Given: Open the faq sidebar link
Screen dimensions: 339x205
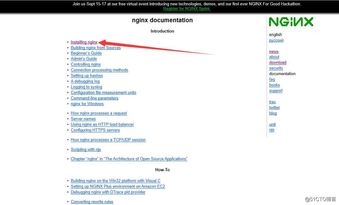Looking at the screenshot, I should click(272, 79).
